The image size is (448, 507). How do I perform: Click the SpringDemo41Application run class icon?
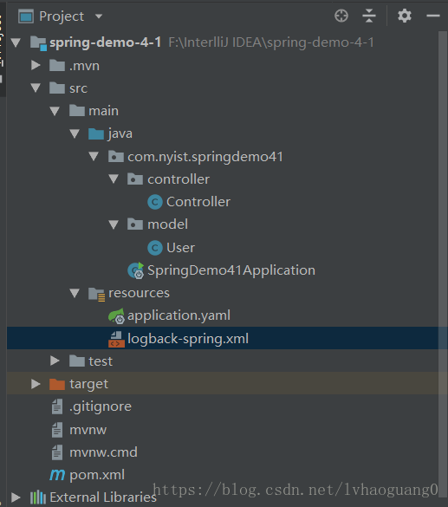click(136, 270)
